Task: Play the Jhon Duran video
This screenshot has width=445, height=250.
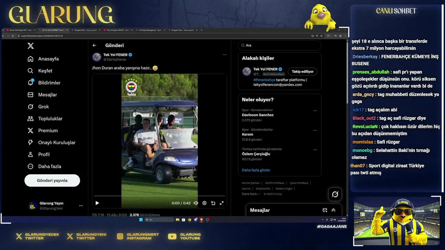Action: [x=97, y=203]
